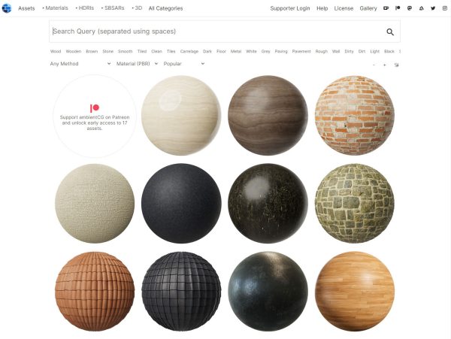The image size is (451, 339).
Task: Click the ambientCG logo icon
Action: [x=7, y=8]
